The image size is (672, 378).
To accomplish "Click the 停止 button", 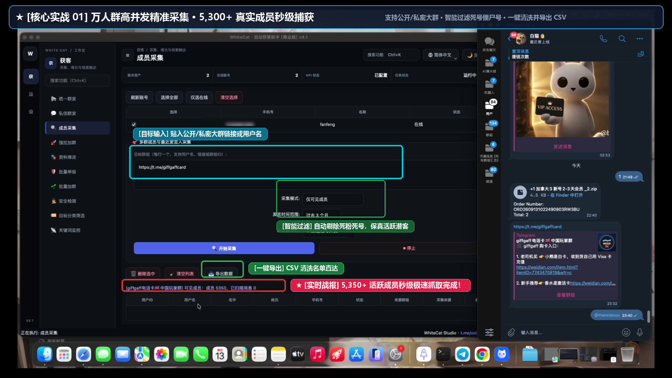I will tap(398, 248).
